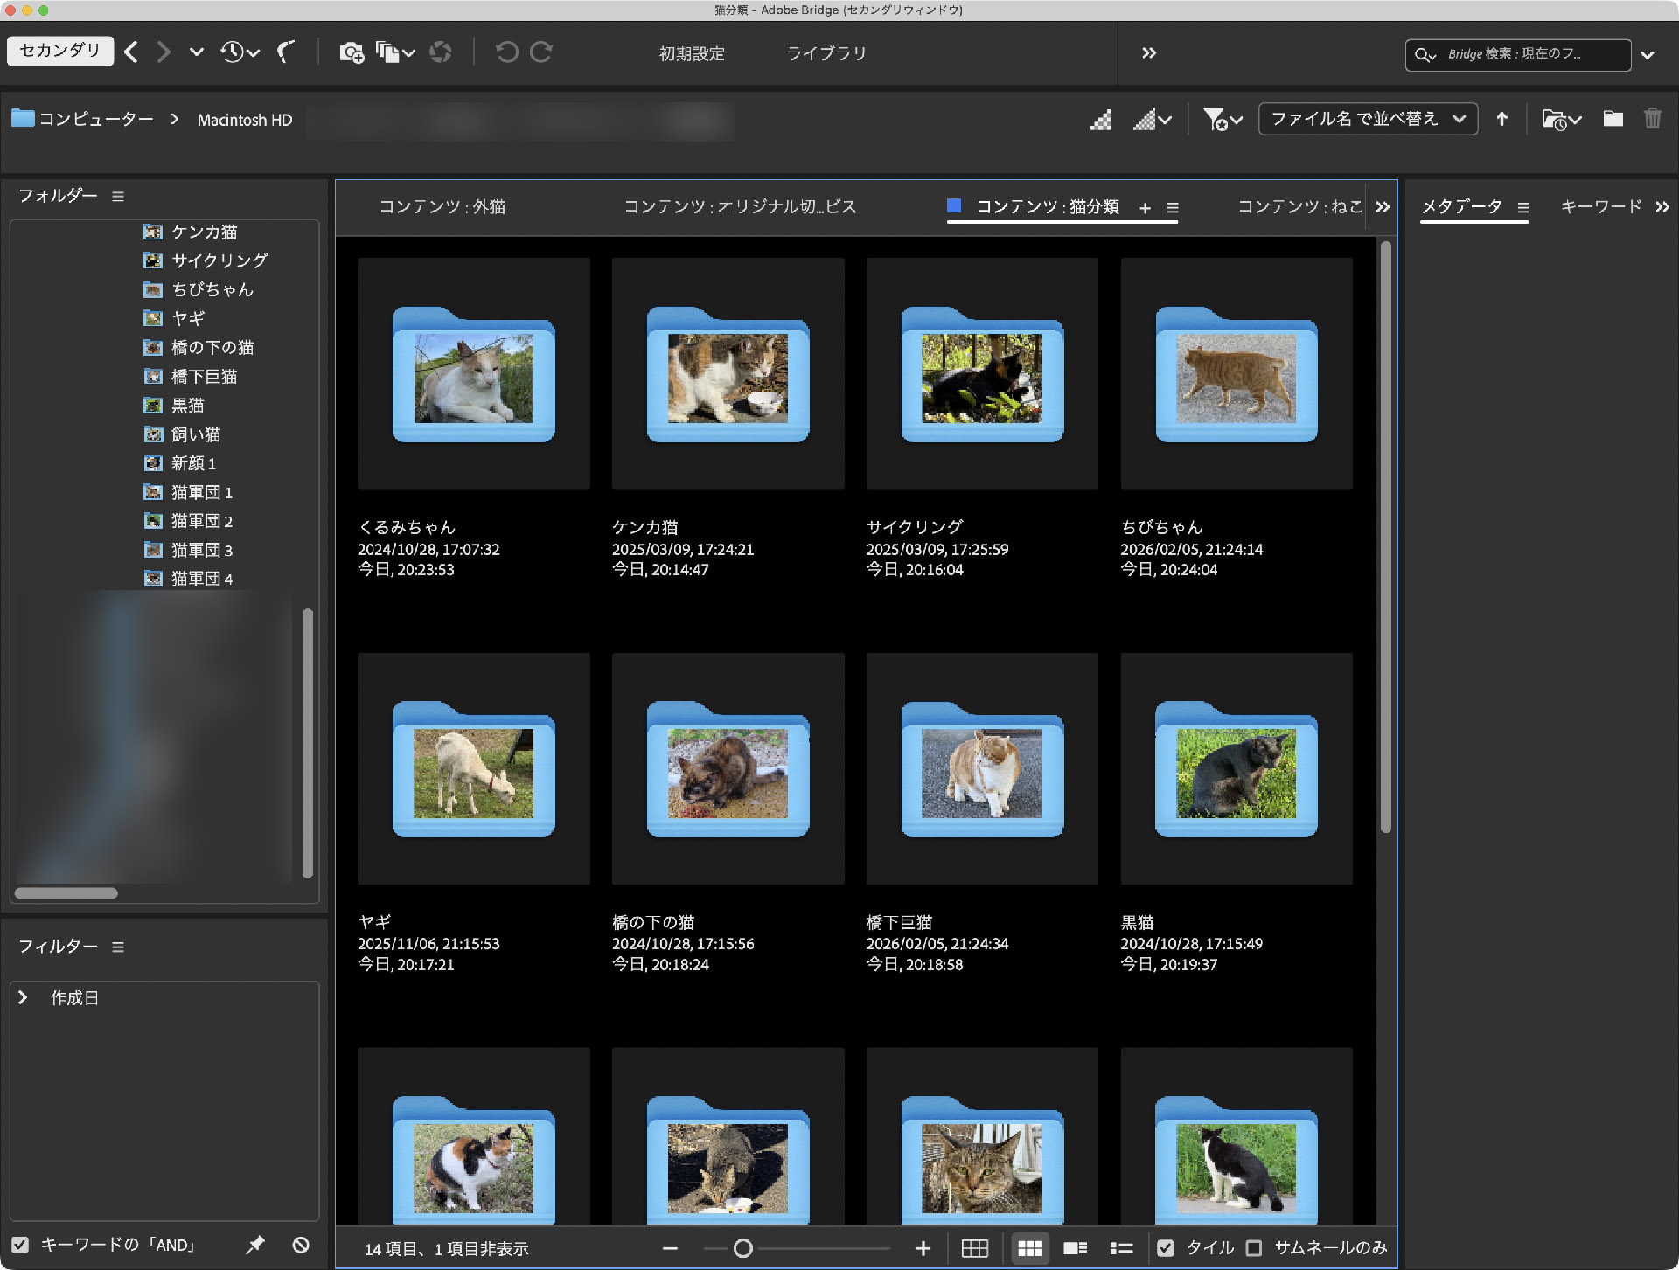
Task: Open the ファイル名で並べ替え sort dropdown
Action: tap(1367, 119)
